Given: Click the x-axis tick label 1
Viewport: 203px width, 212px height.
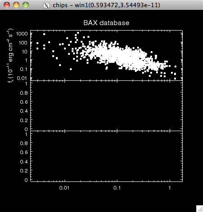Looking at the screenshot, I should tap(170, 188).
